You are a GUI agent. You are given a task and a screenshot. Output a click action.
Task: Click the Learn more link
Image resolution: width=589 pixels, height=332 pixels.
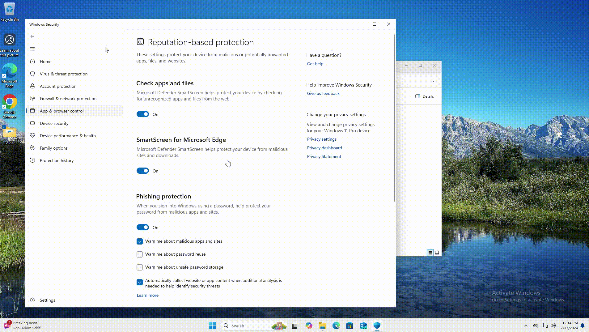147,295
